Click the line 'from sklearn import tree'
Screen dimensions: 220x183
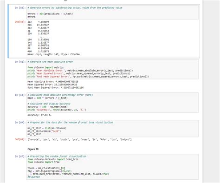click(x=44, y=162)
